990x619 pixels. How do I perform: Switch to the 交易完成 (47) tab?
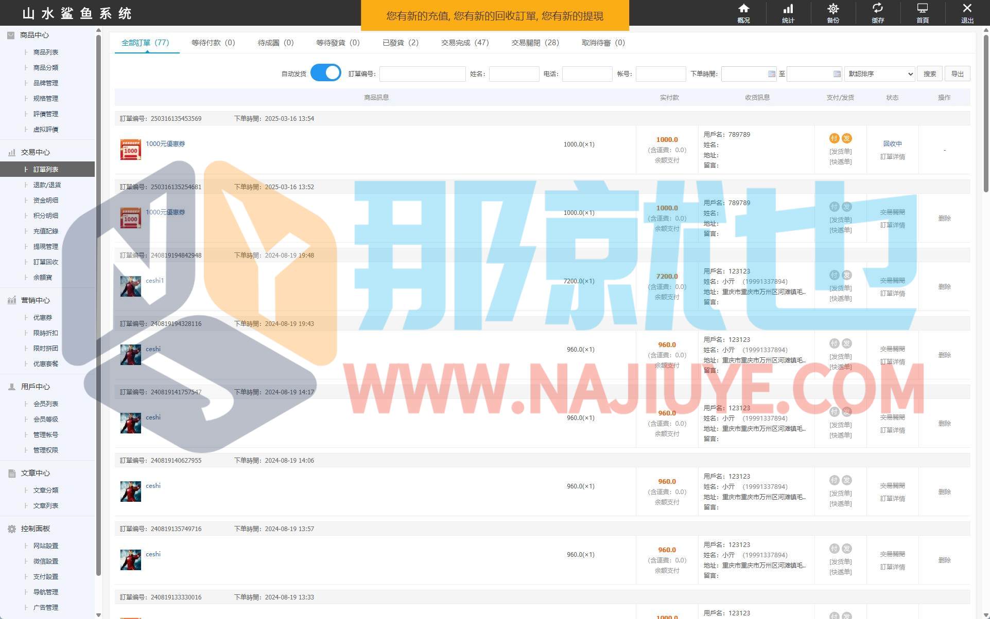pyautogui.click(x=464, y=43)
